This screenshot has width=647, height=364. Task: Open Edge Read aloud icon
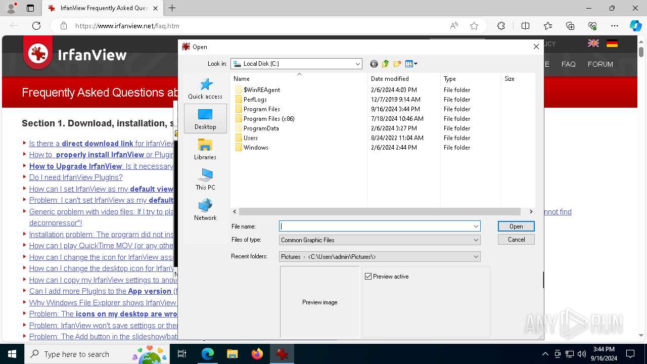[454, 26]
